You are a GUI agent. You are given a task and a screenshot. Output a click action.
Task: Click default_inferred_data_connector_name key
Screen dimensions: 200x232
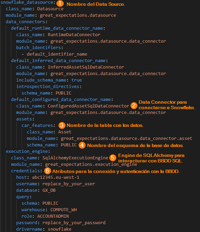click(58, 61)
